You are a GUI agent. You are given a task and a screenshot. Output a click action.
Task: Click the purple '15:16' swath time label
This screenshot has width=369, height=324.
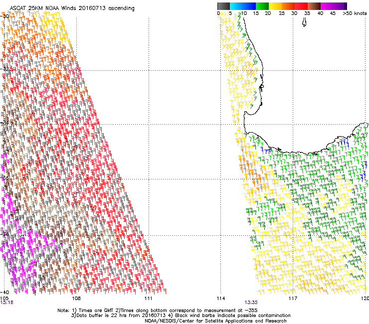[x=6, y=303]
